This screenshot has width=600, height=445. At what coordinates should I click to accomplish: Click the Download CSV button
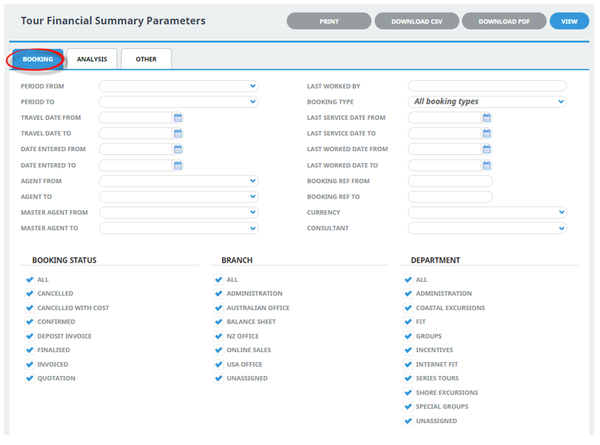tap(416, 21)
